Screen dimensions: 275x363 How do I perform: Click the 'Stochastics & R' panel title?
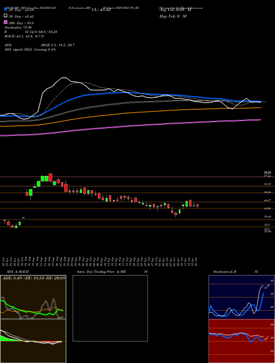pos(224,272)
